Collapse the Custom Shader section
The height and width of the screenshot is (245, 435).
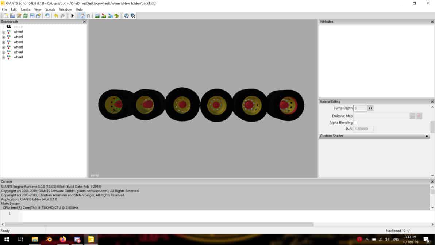427,136
